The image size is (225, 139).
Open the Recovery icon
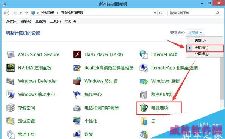77,134
